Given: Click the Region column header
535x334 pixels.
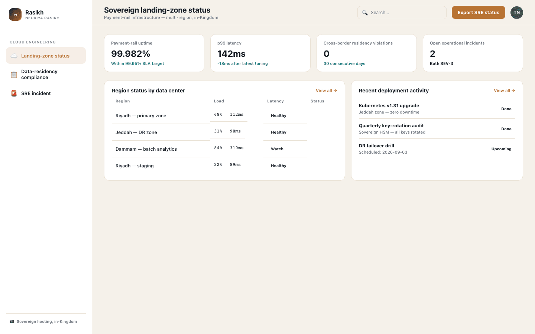Looking at the screenshot, I should (x=123, y=101).
